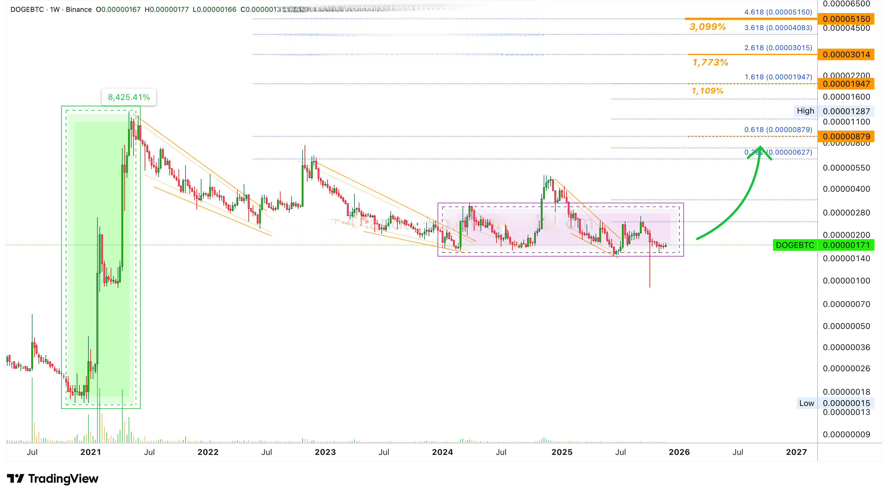Click the 2026 label on time axis
The height and width of the screenshot is (496, 888).
point(679,452)
